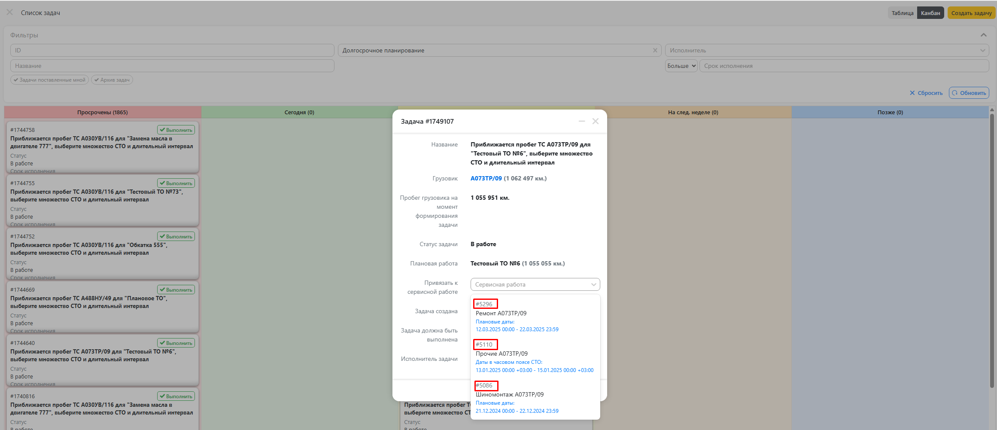Click the Сервисная работа dropdown chevron
The height and width of the screenshot is (430, 997).
[x=593, y=284]
